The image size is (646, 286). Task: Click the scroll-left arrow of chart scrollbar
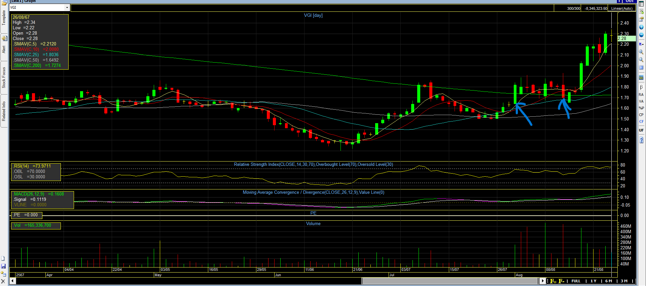click(x=12, y=281)
